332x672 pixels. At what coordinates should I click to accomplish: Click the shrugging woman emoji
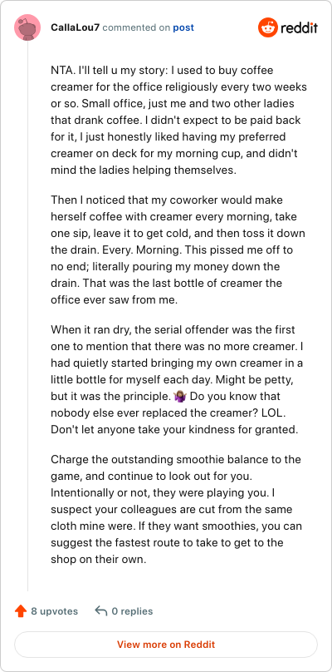(180, 397)
